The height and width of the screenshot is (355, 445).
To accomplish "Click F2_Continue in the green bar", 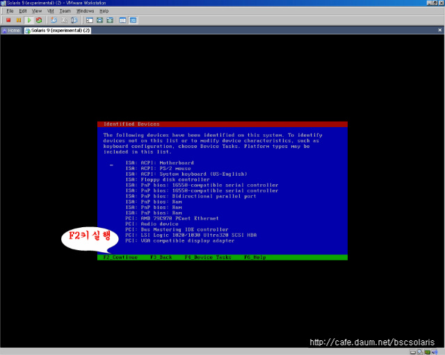I will (x=120, y=257).
